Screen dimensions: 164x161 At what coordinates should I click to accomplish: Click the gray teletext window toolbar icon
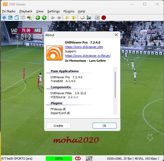[23, 18]
